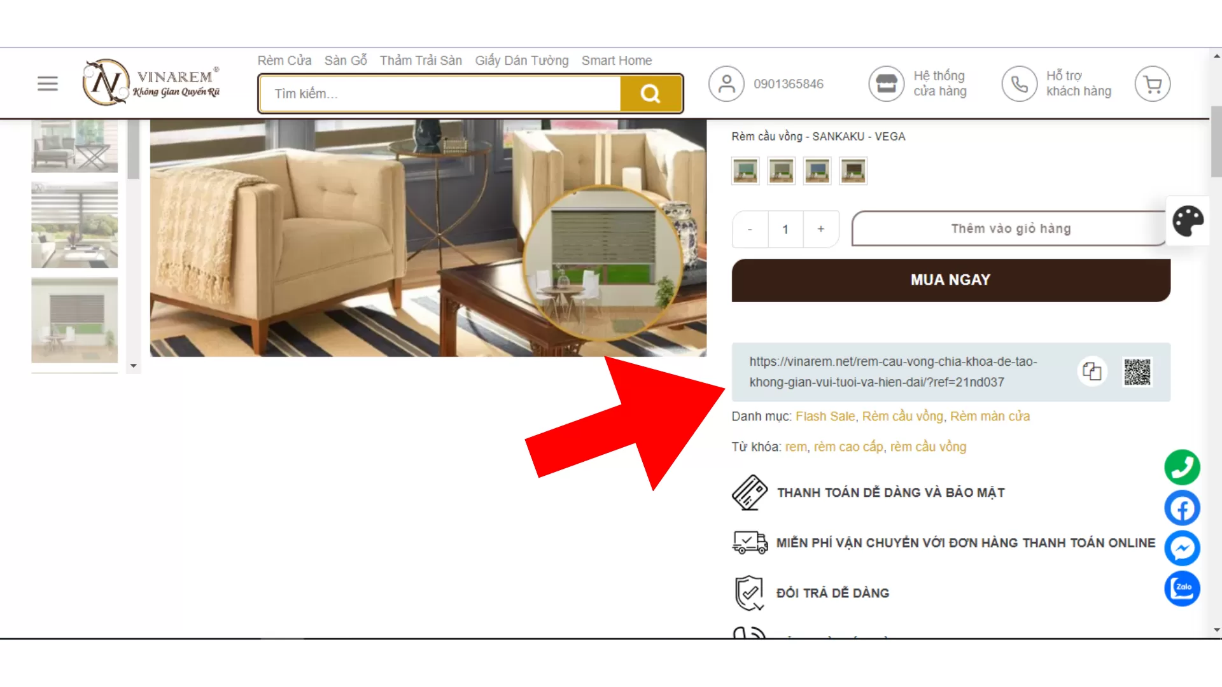Open the hamburger menu icon
Screen dimensions: 1222x687
pos(48,83)
